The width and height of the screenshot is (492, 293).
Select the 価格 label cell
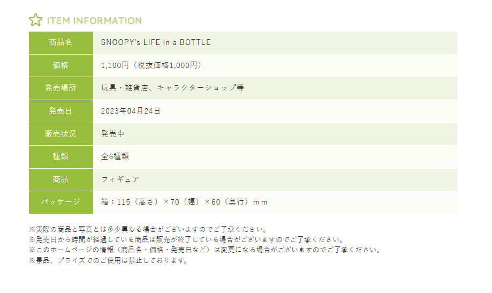click(x=60, y=65)
